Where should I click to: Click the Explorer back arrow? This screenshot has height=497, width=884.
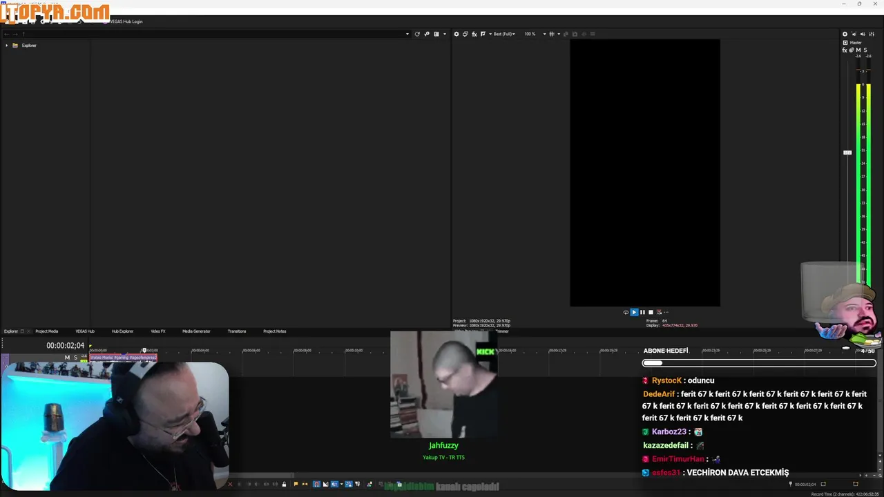pyautogui.click(x=6, y=34)
